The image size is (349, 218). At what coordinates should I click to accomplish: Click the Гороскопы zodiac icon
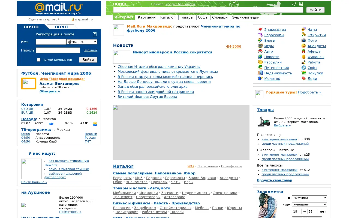coord(260,35)
